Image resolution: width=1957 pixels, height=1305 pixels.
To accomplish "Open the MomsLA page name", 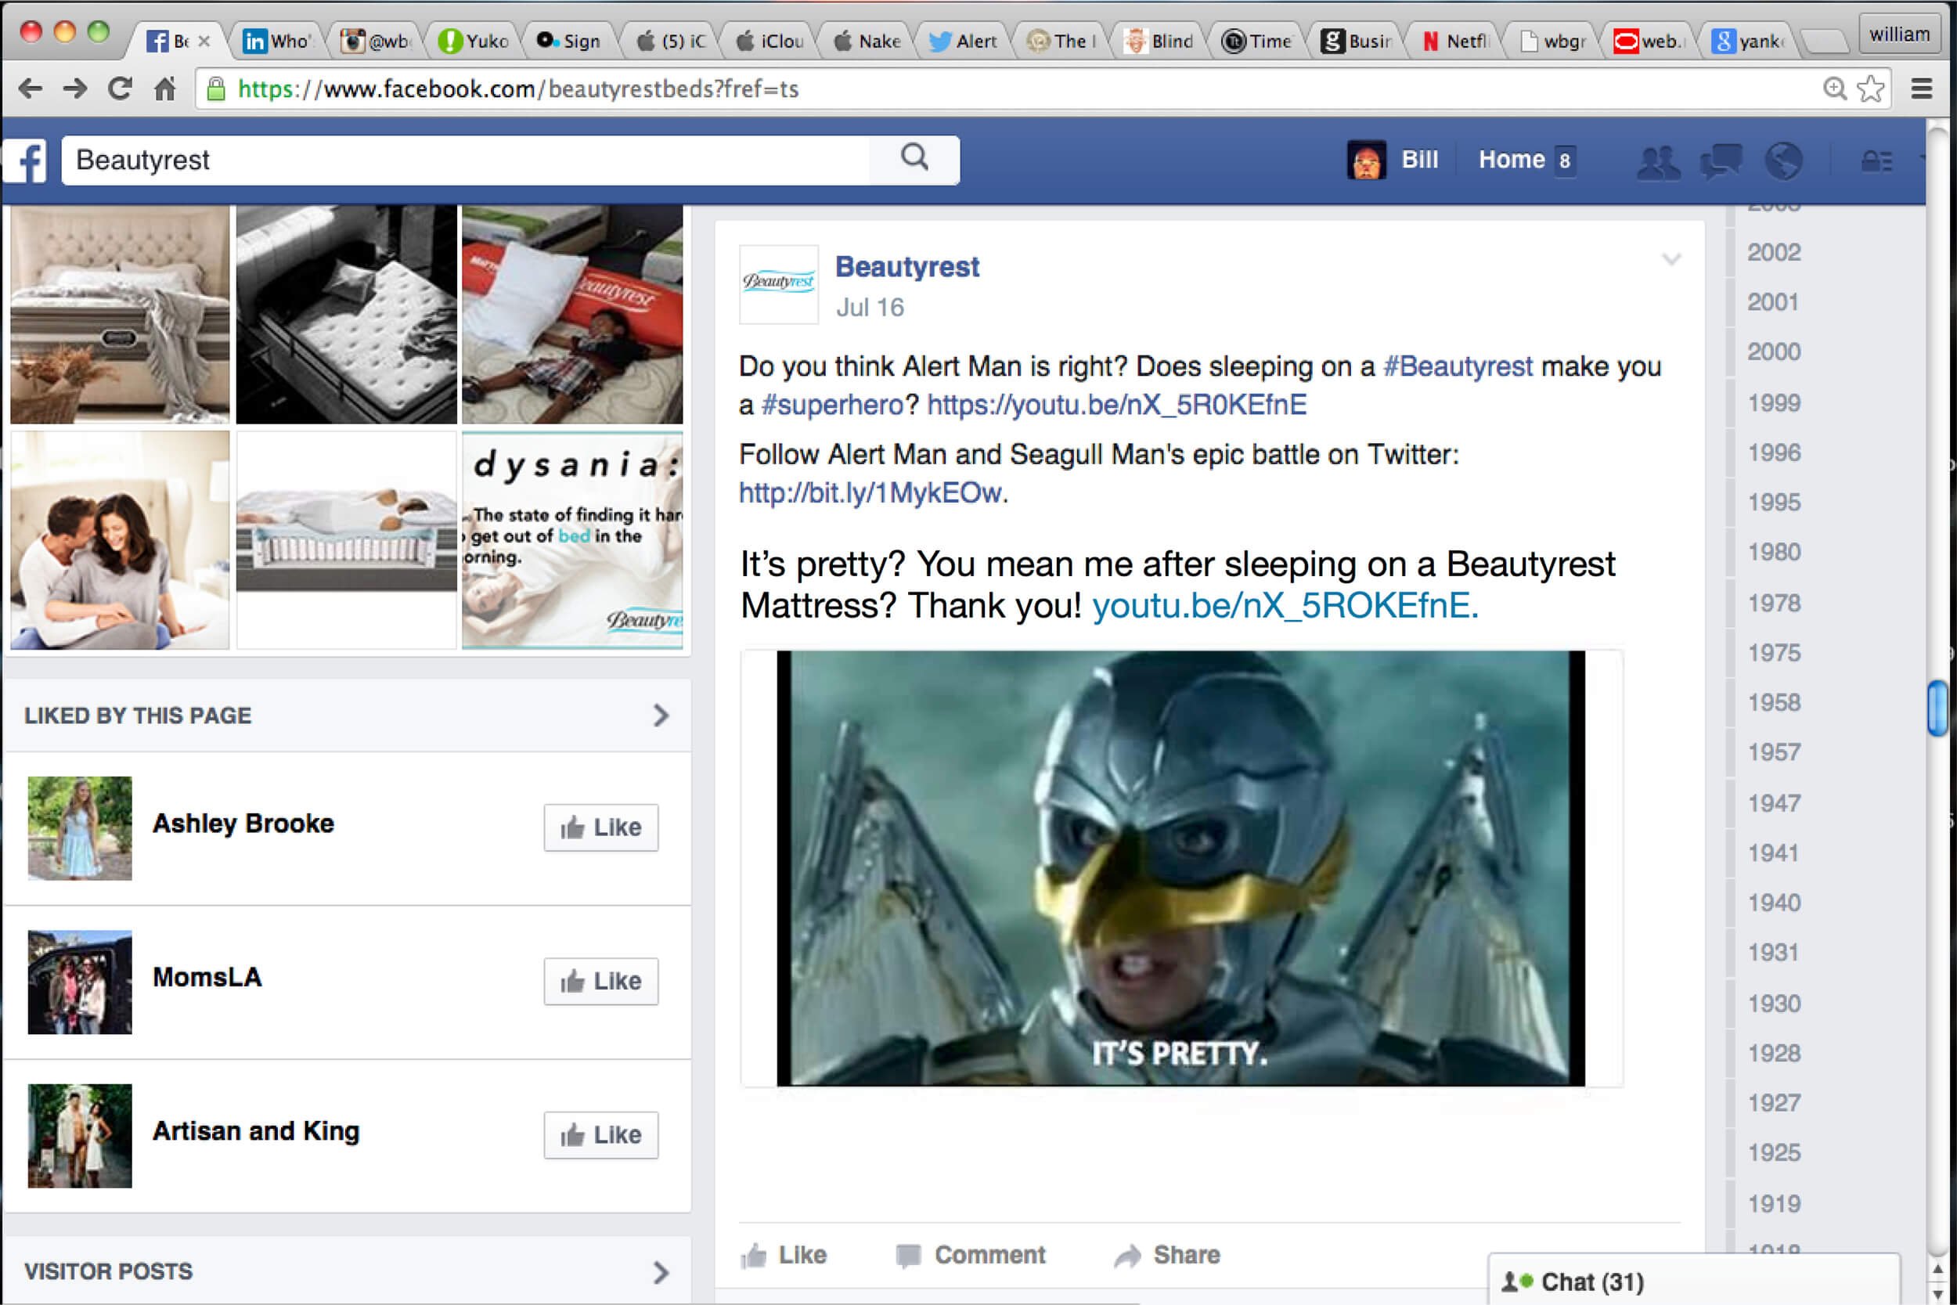I will tap(207, 977).
